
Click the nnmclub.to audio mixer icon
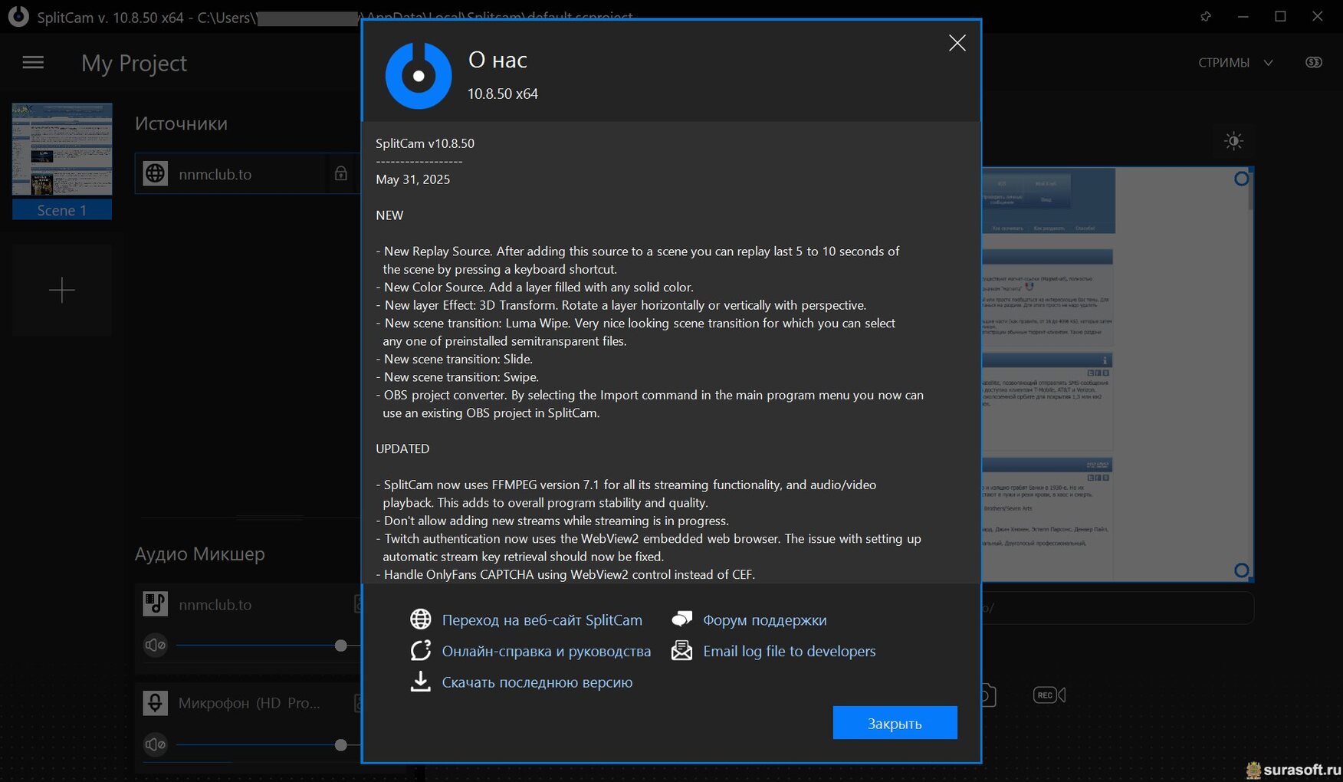point(156,604)
